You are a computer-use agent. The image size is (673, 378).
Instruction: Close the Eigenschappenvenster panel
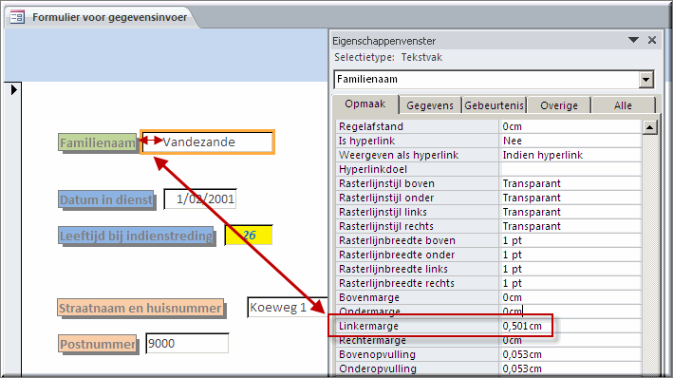(652, 40)
